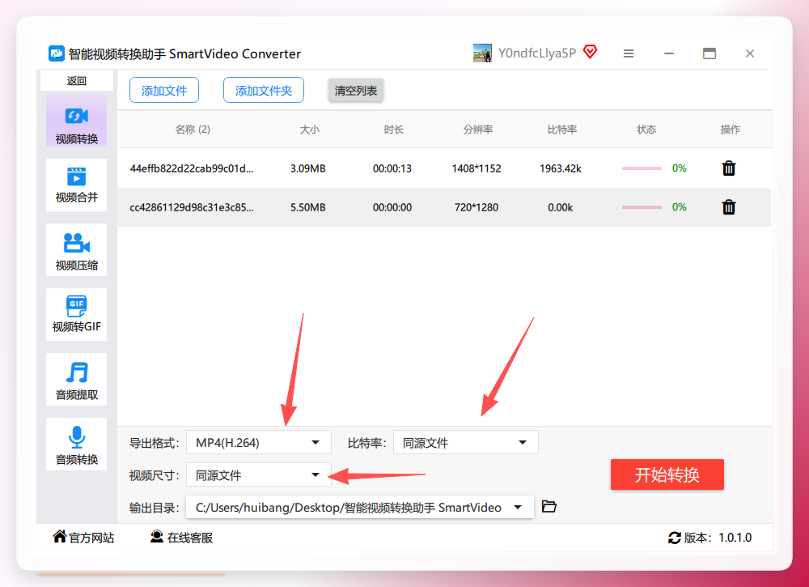
Task: Click the 3.09MB size cell
Action: (308, 168)
